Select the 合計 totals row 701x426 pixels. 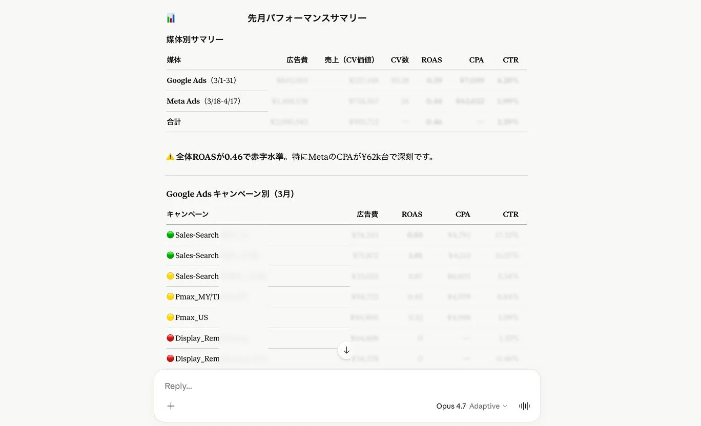173,122
